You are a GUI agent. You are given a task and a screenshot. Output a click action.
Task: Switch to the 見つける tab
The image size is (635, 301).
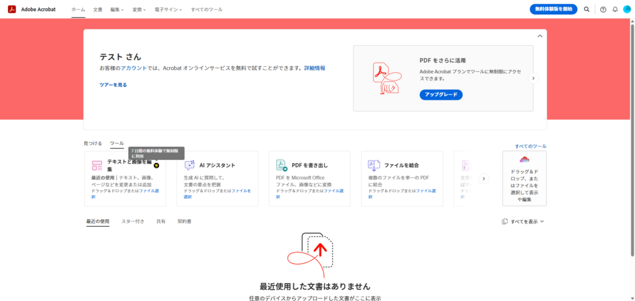[x=93, y=143]
